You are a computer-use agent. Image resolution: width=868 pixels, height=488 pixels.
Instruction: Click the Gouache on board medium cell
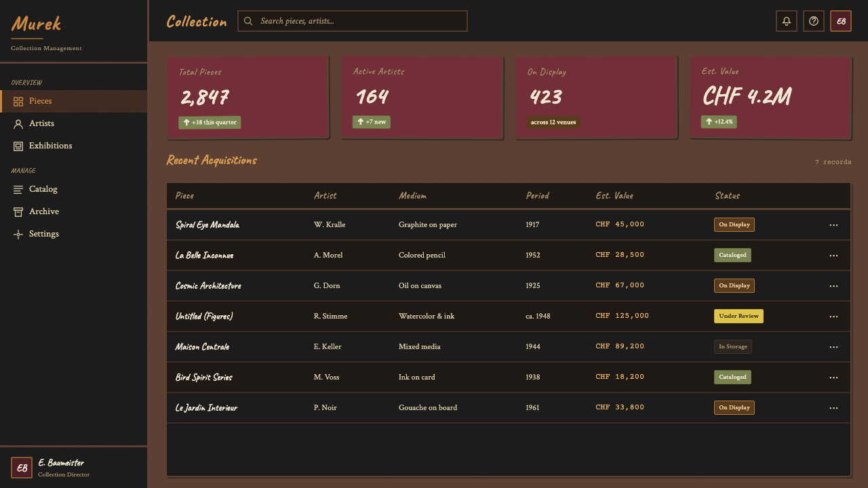tap(428, 408)
